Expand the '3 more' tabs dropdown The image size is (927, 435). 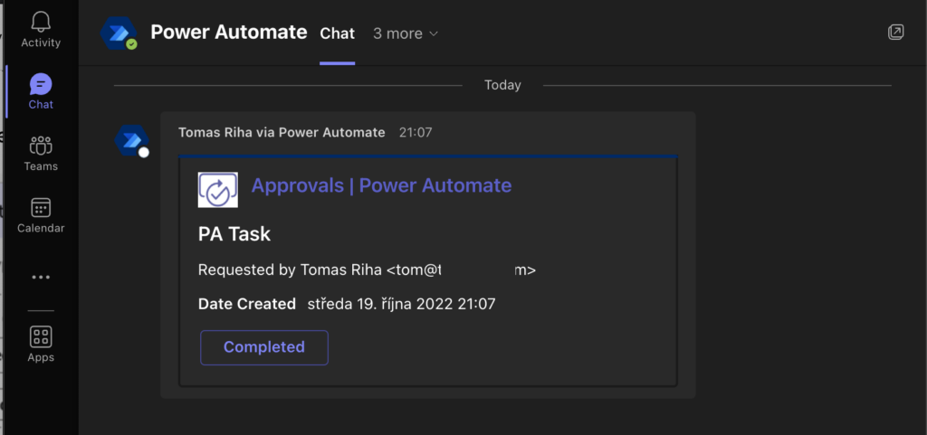406,33
